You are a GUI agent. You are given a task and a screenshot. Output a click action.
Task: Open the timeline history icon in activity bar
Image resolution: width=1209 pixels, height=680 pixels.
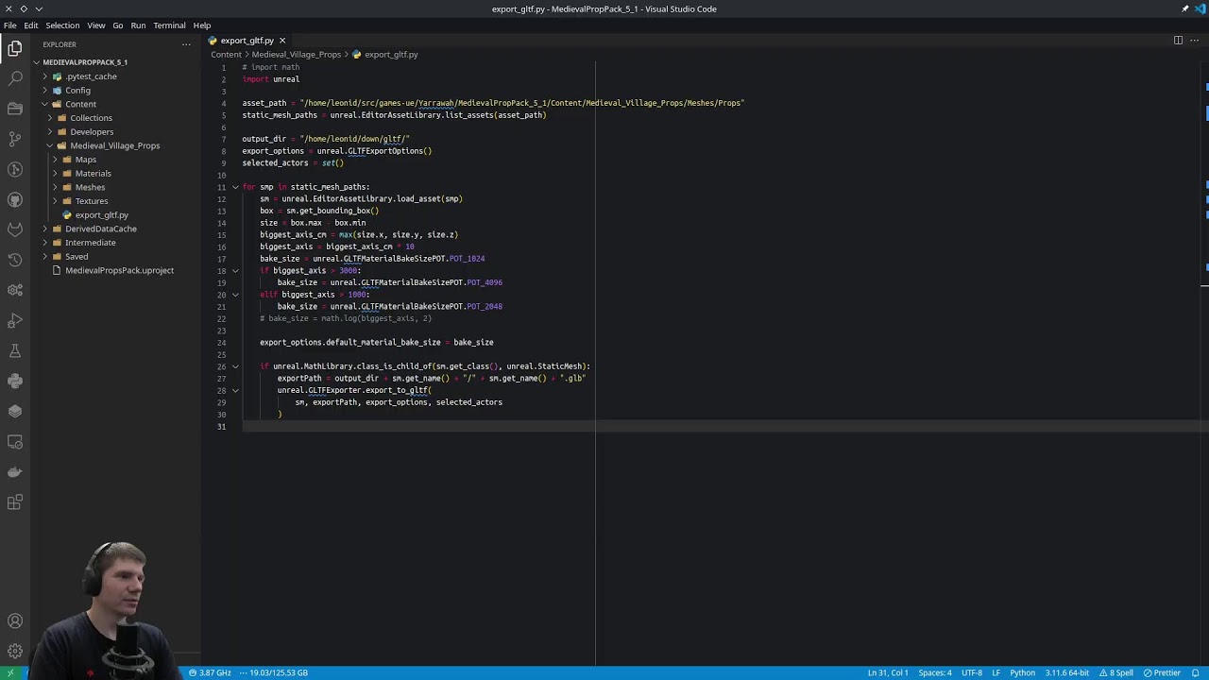(15, 260)
